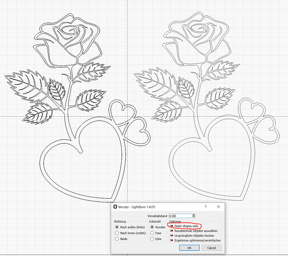288x256 pixels.
Task: Increase Versatzabstand with the up arrow
Action: tap(193, 215)
